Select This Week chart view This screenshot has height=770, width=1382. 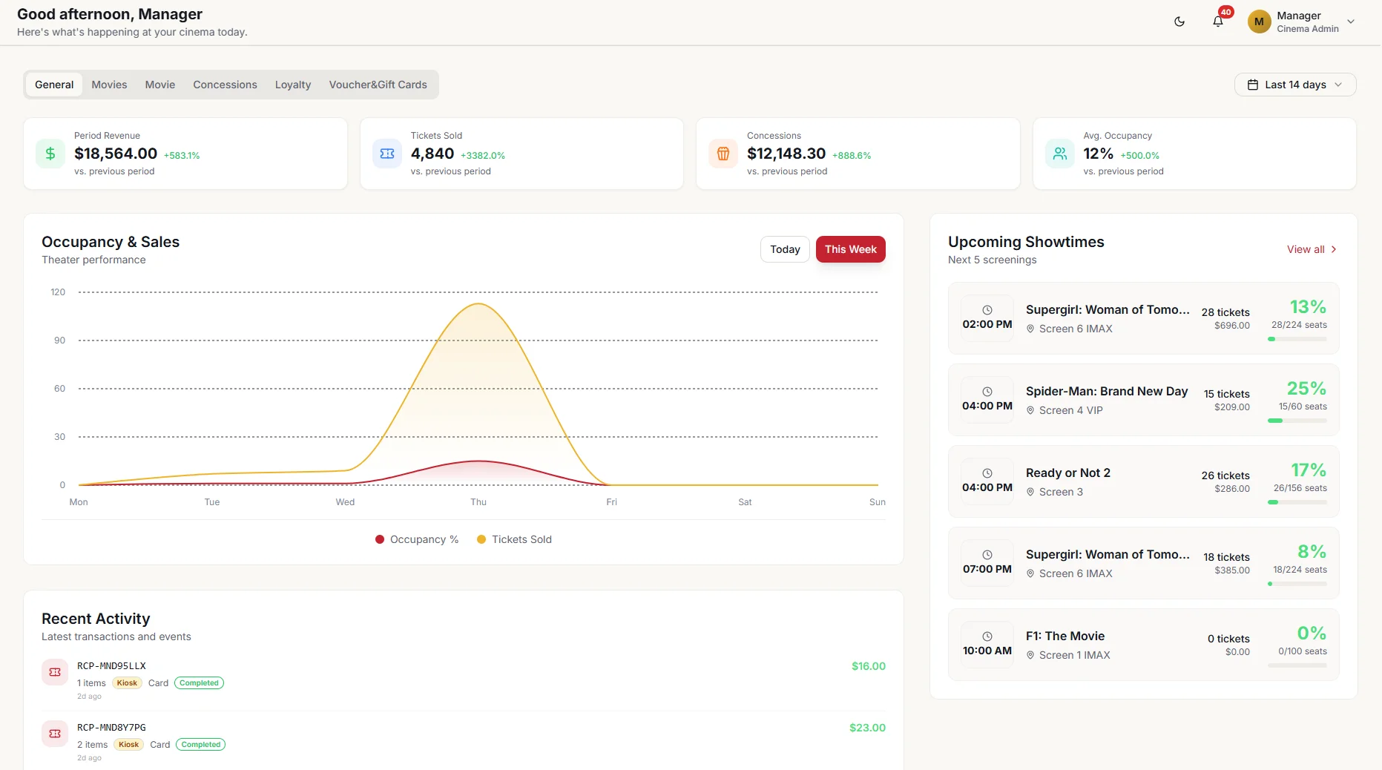coord(851,249)
